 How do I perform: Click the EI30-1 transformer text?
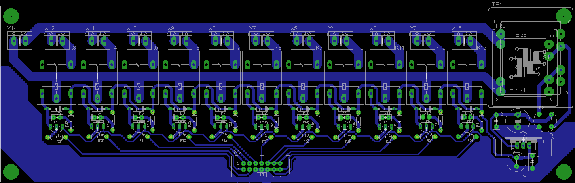coord(518,89)
